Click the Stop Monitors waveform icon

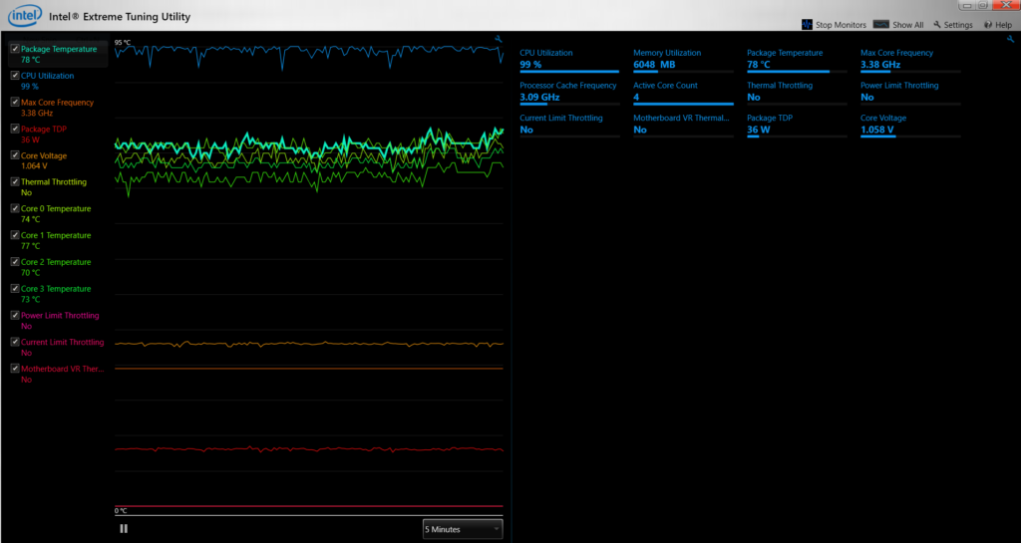(x=807, y=25)
